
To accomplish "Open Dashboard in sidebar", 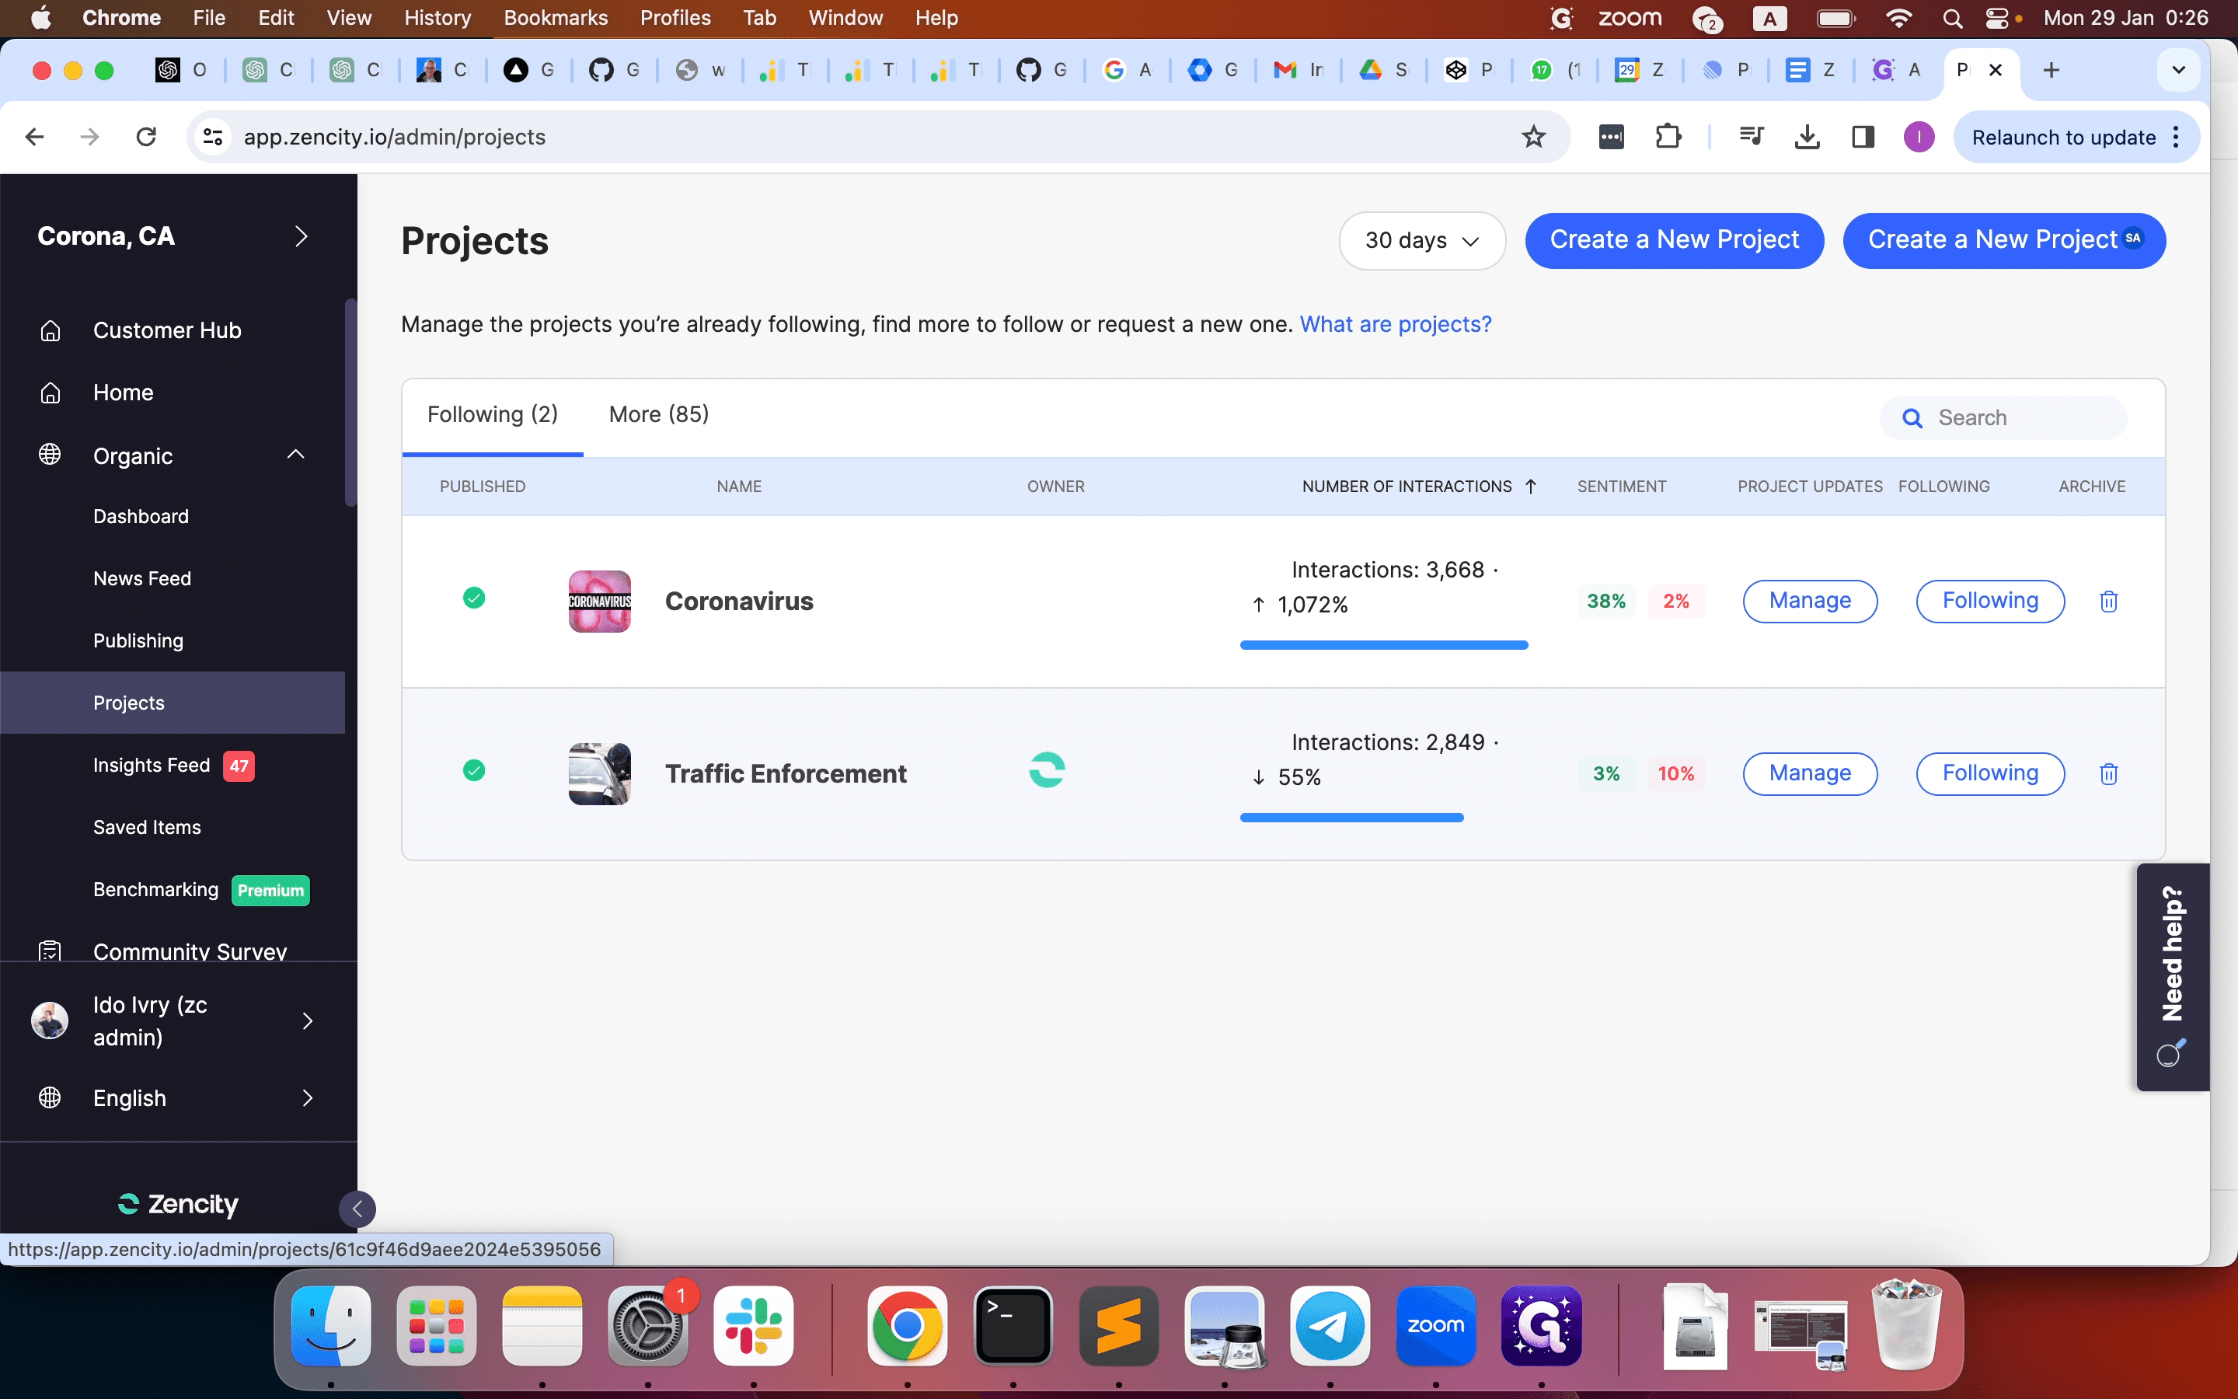I will click(x=141, y=516).
